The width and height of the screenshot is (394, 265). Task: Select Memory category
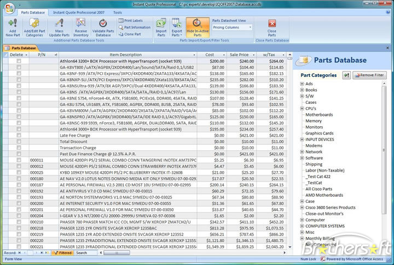coord(314,121)
